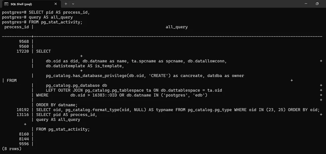Click the SQL Shell terminal icon in the tab
This screenshot has height=154, width=326.
coord(6,4)
